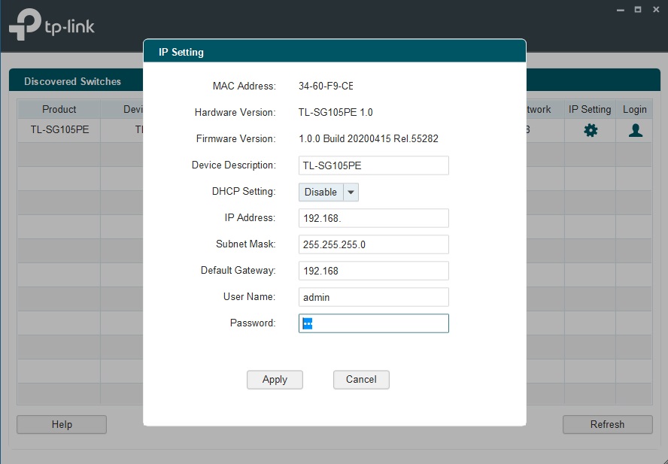Click the IP Setting dialog title
This screenshot has width=668, height=464.
click(181, 53)
